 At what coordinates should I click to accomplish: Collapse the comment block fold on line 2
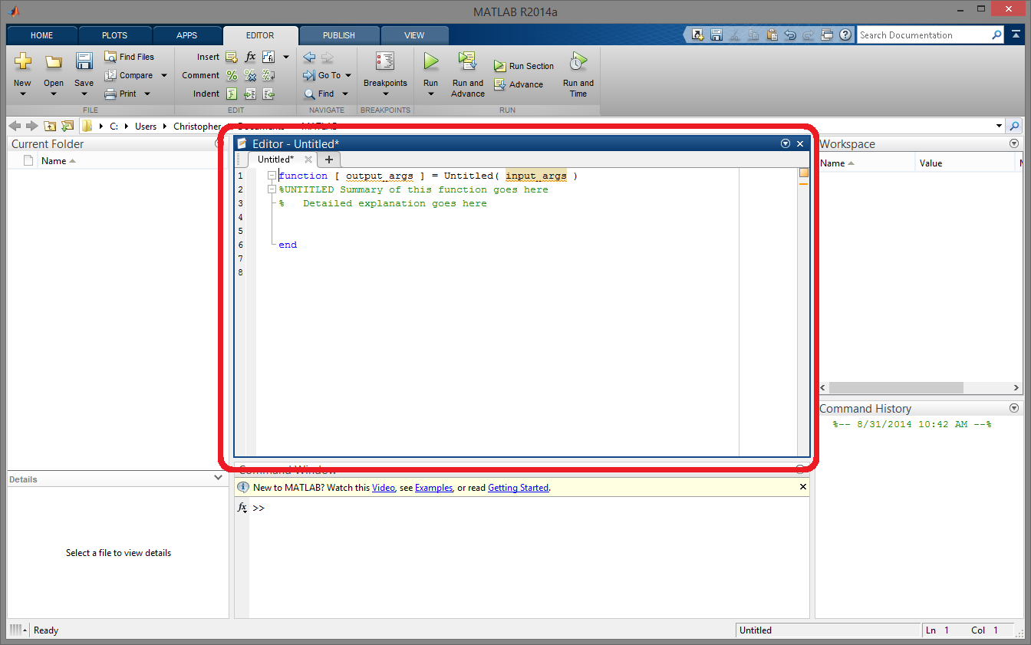coord(272,189)
